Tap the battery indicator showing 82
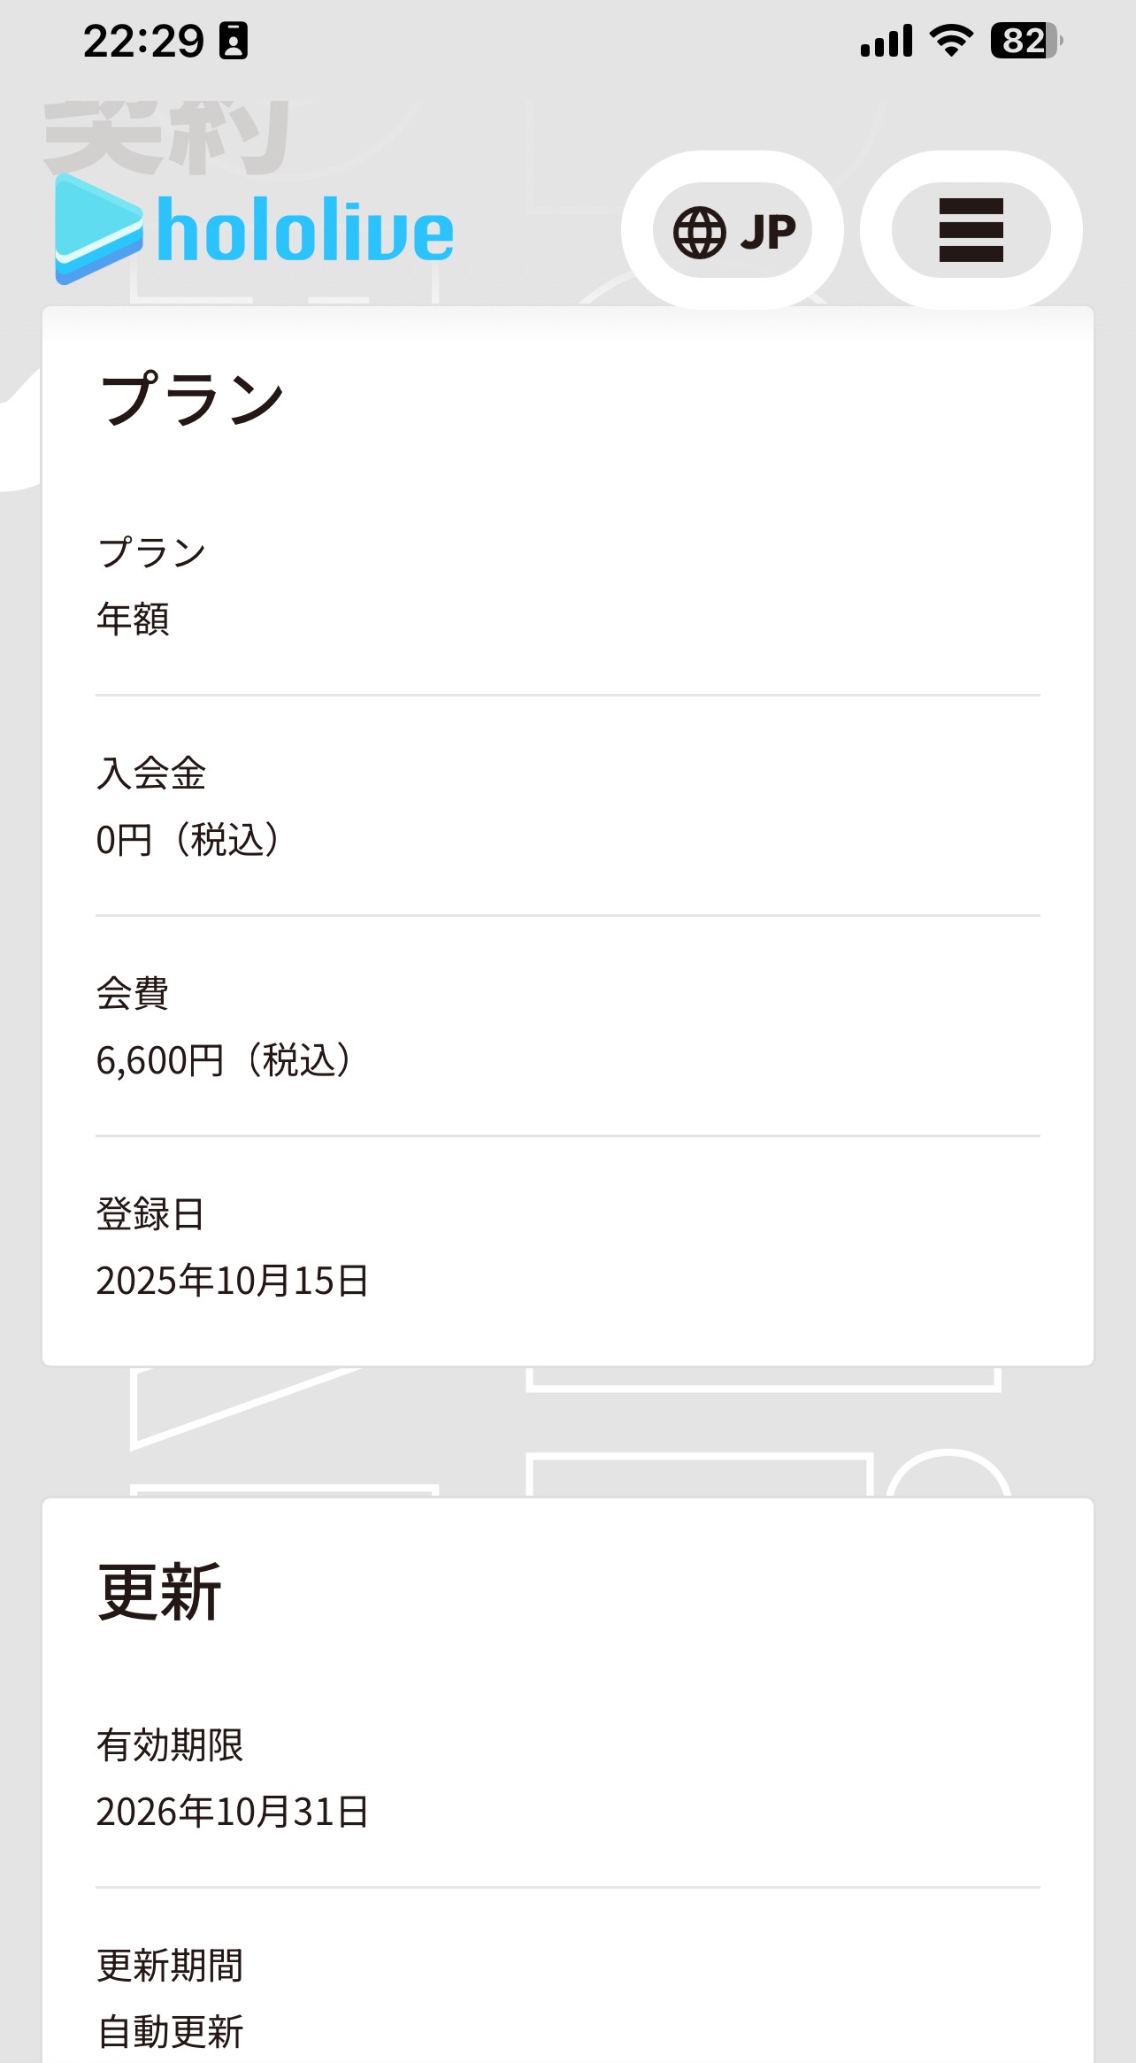 click(x=1025, y=41)
